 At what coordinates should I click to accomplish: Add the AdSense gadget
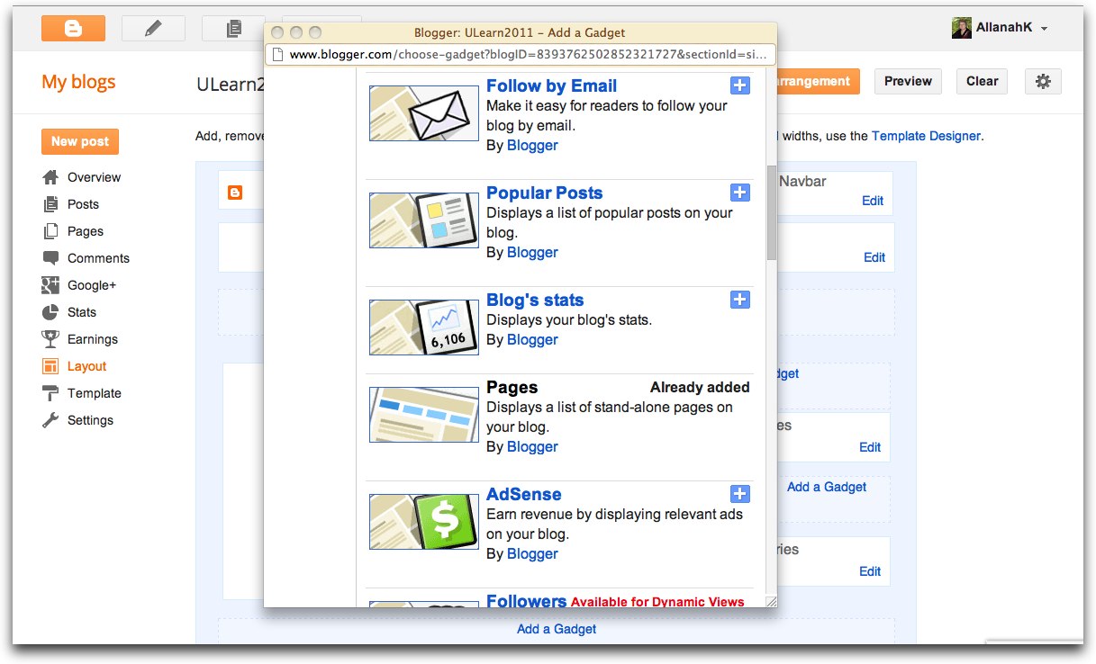point(739,493)
